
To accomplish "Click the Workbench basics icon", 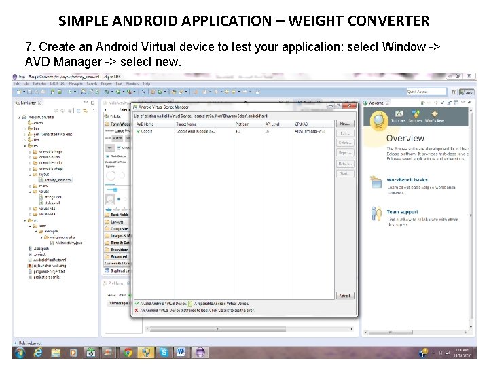I will coord(376,182).
